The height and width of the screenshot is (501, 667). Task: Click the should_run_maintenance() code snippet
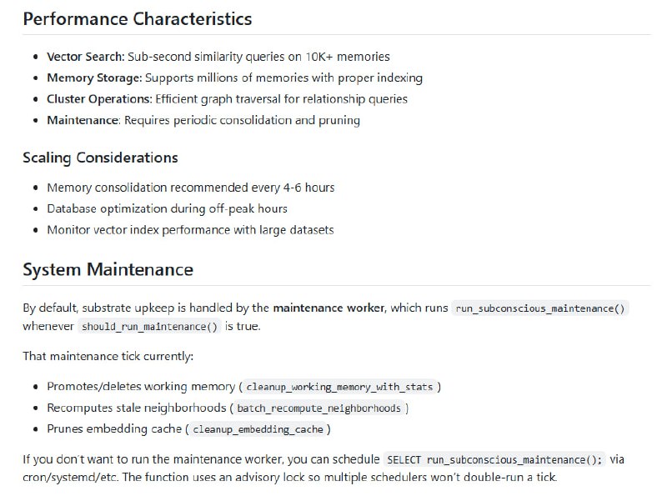tap(148, 327)
